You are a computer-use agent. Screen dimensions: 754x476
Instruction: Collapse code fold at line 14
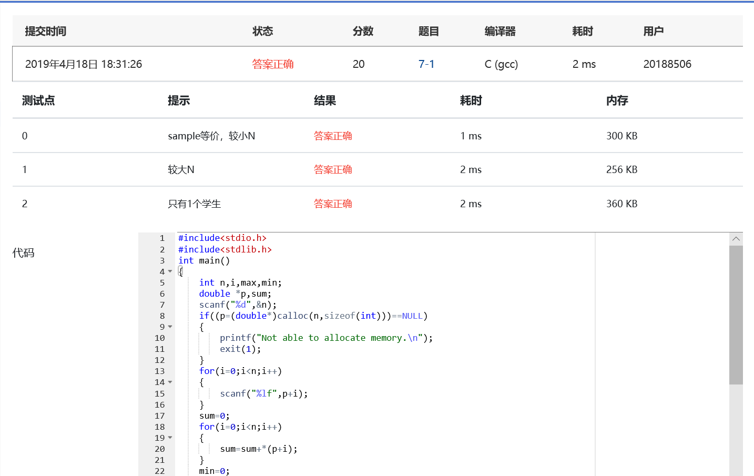tap(170, 382)
